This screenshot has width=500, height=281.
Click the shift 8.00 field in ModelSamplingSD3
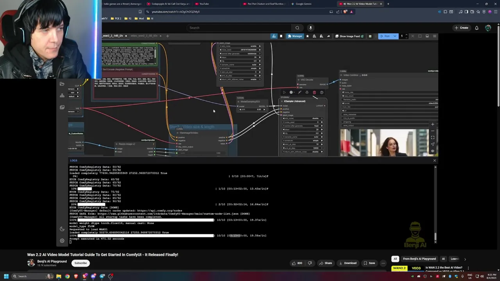pyautogui.click(x=252, y=110)
